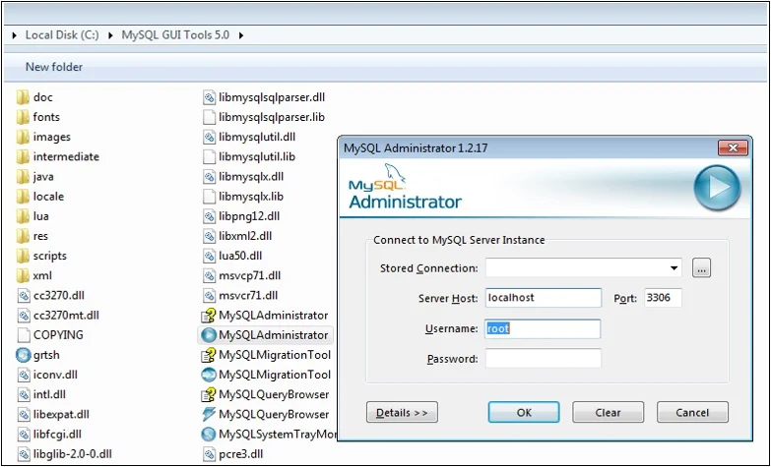Select the MySQLSystemTrayMonitor application icon
Viewport: 771px width, 467px height.
[209, 435]
